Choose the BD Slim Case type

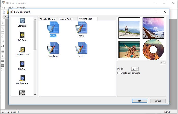22,80
